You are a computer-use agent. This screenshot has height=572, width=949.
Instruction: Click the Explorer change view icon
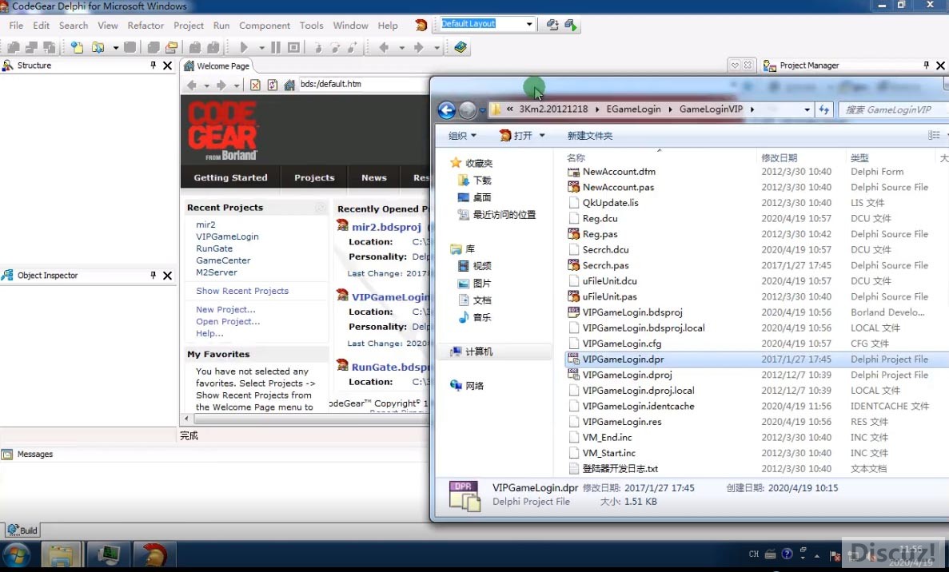[934, 136]
